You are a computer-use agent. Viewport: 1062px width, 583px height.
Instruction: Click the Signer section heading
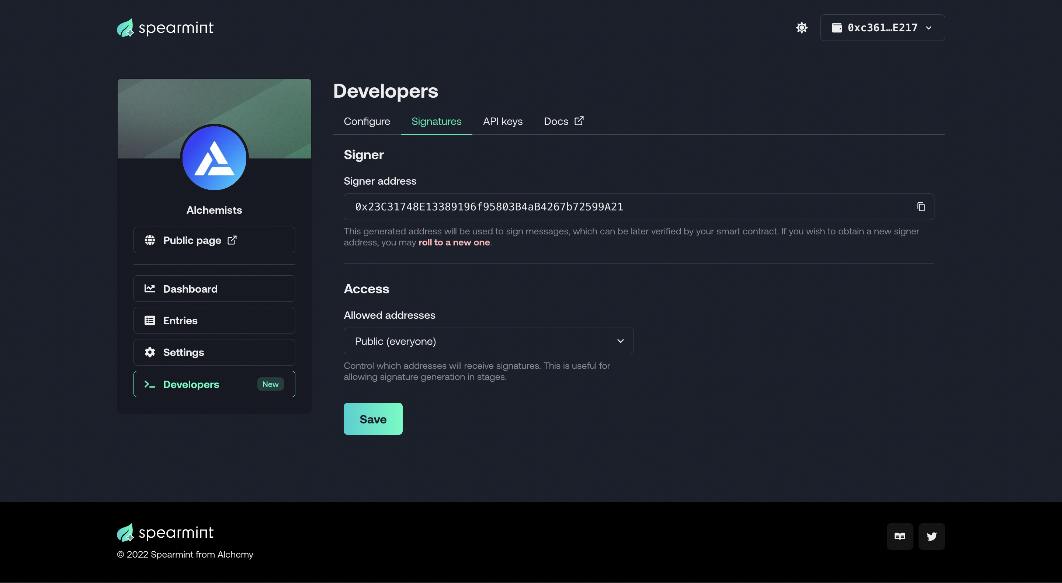click(x=364, y=155)
